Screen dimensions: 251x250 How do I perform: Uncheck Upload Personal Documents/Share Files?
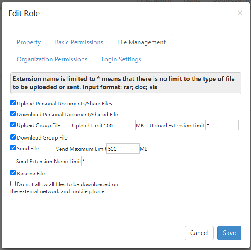[13, 103]
